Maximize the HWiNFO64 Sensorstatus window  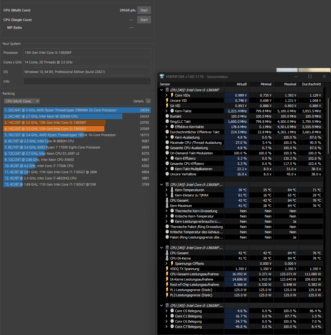[310, 76]
